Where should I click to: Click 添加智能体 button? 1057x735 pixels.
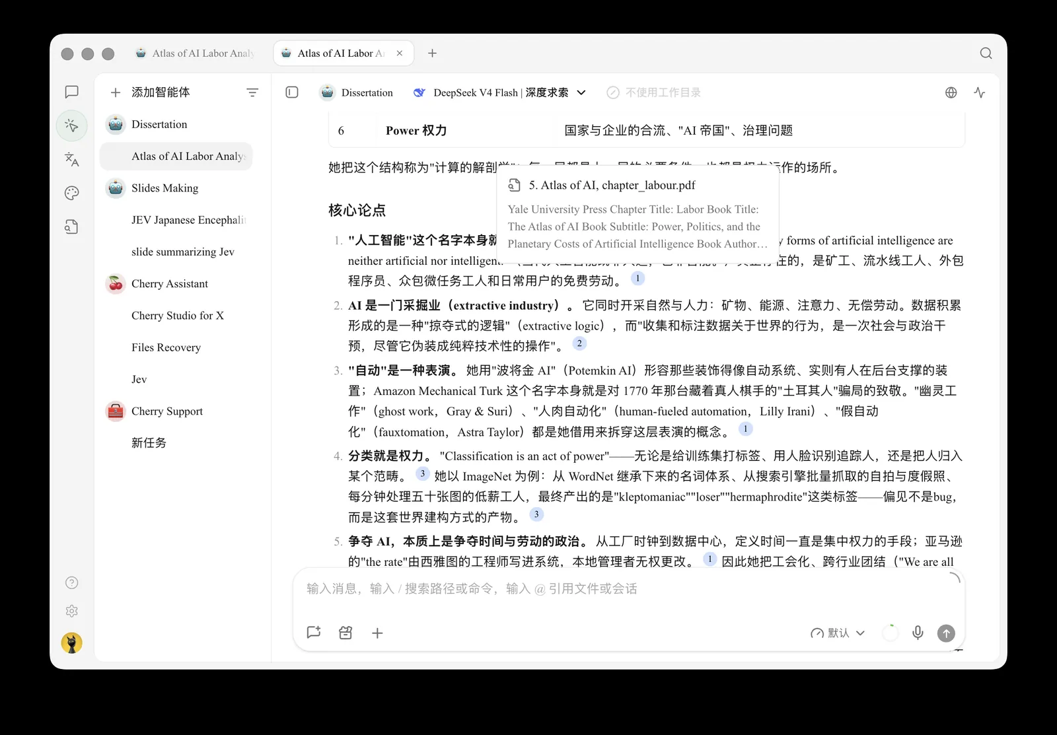tap(151, 92)
